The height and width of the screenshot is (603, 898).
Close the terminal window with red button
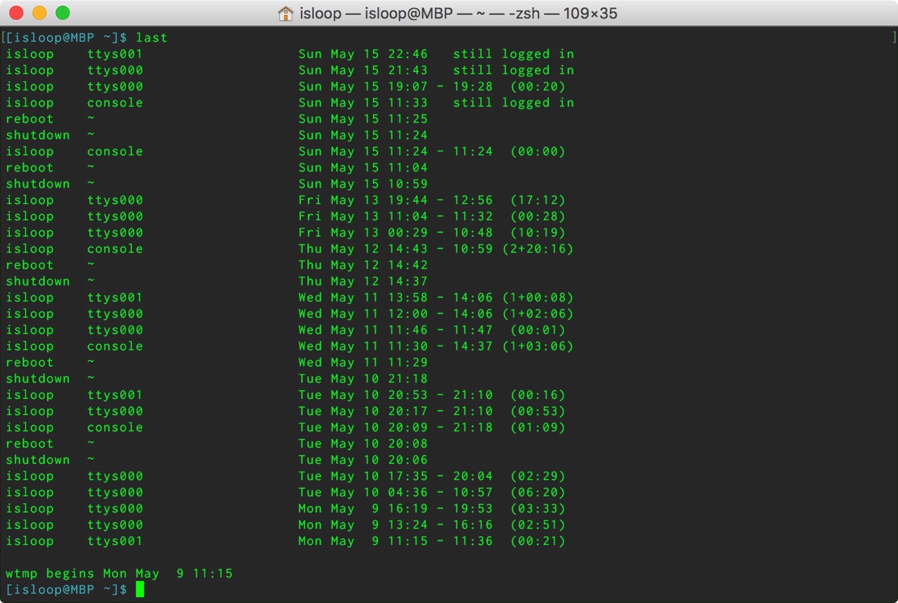tap(17, 13)
